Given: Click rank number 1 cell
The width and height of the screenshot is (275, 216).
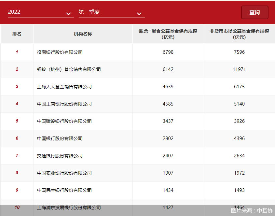Looking at the screenshot, I should point(17,52).
